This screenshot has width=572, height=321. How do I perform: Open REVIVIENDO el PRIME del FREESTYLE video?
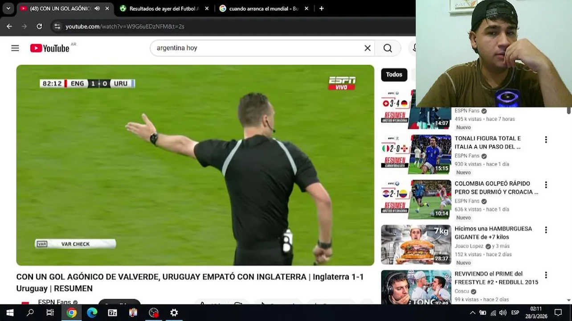click(x=496, y=278)
